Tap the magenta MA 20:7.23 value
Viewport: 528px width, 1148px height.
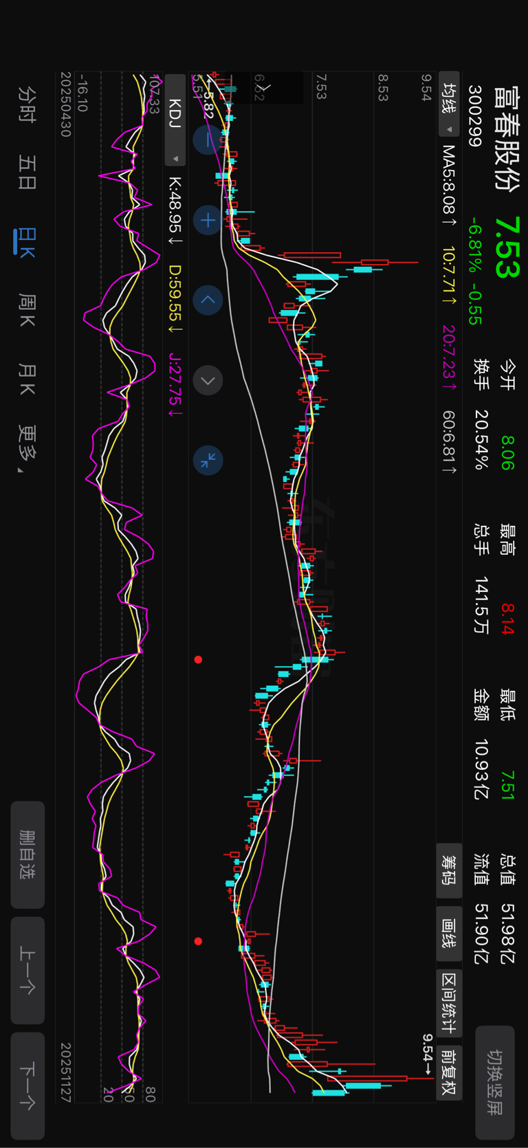point(449,357)
